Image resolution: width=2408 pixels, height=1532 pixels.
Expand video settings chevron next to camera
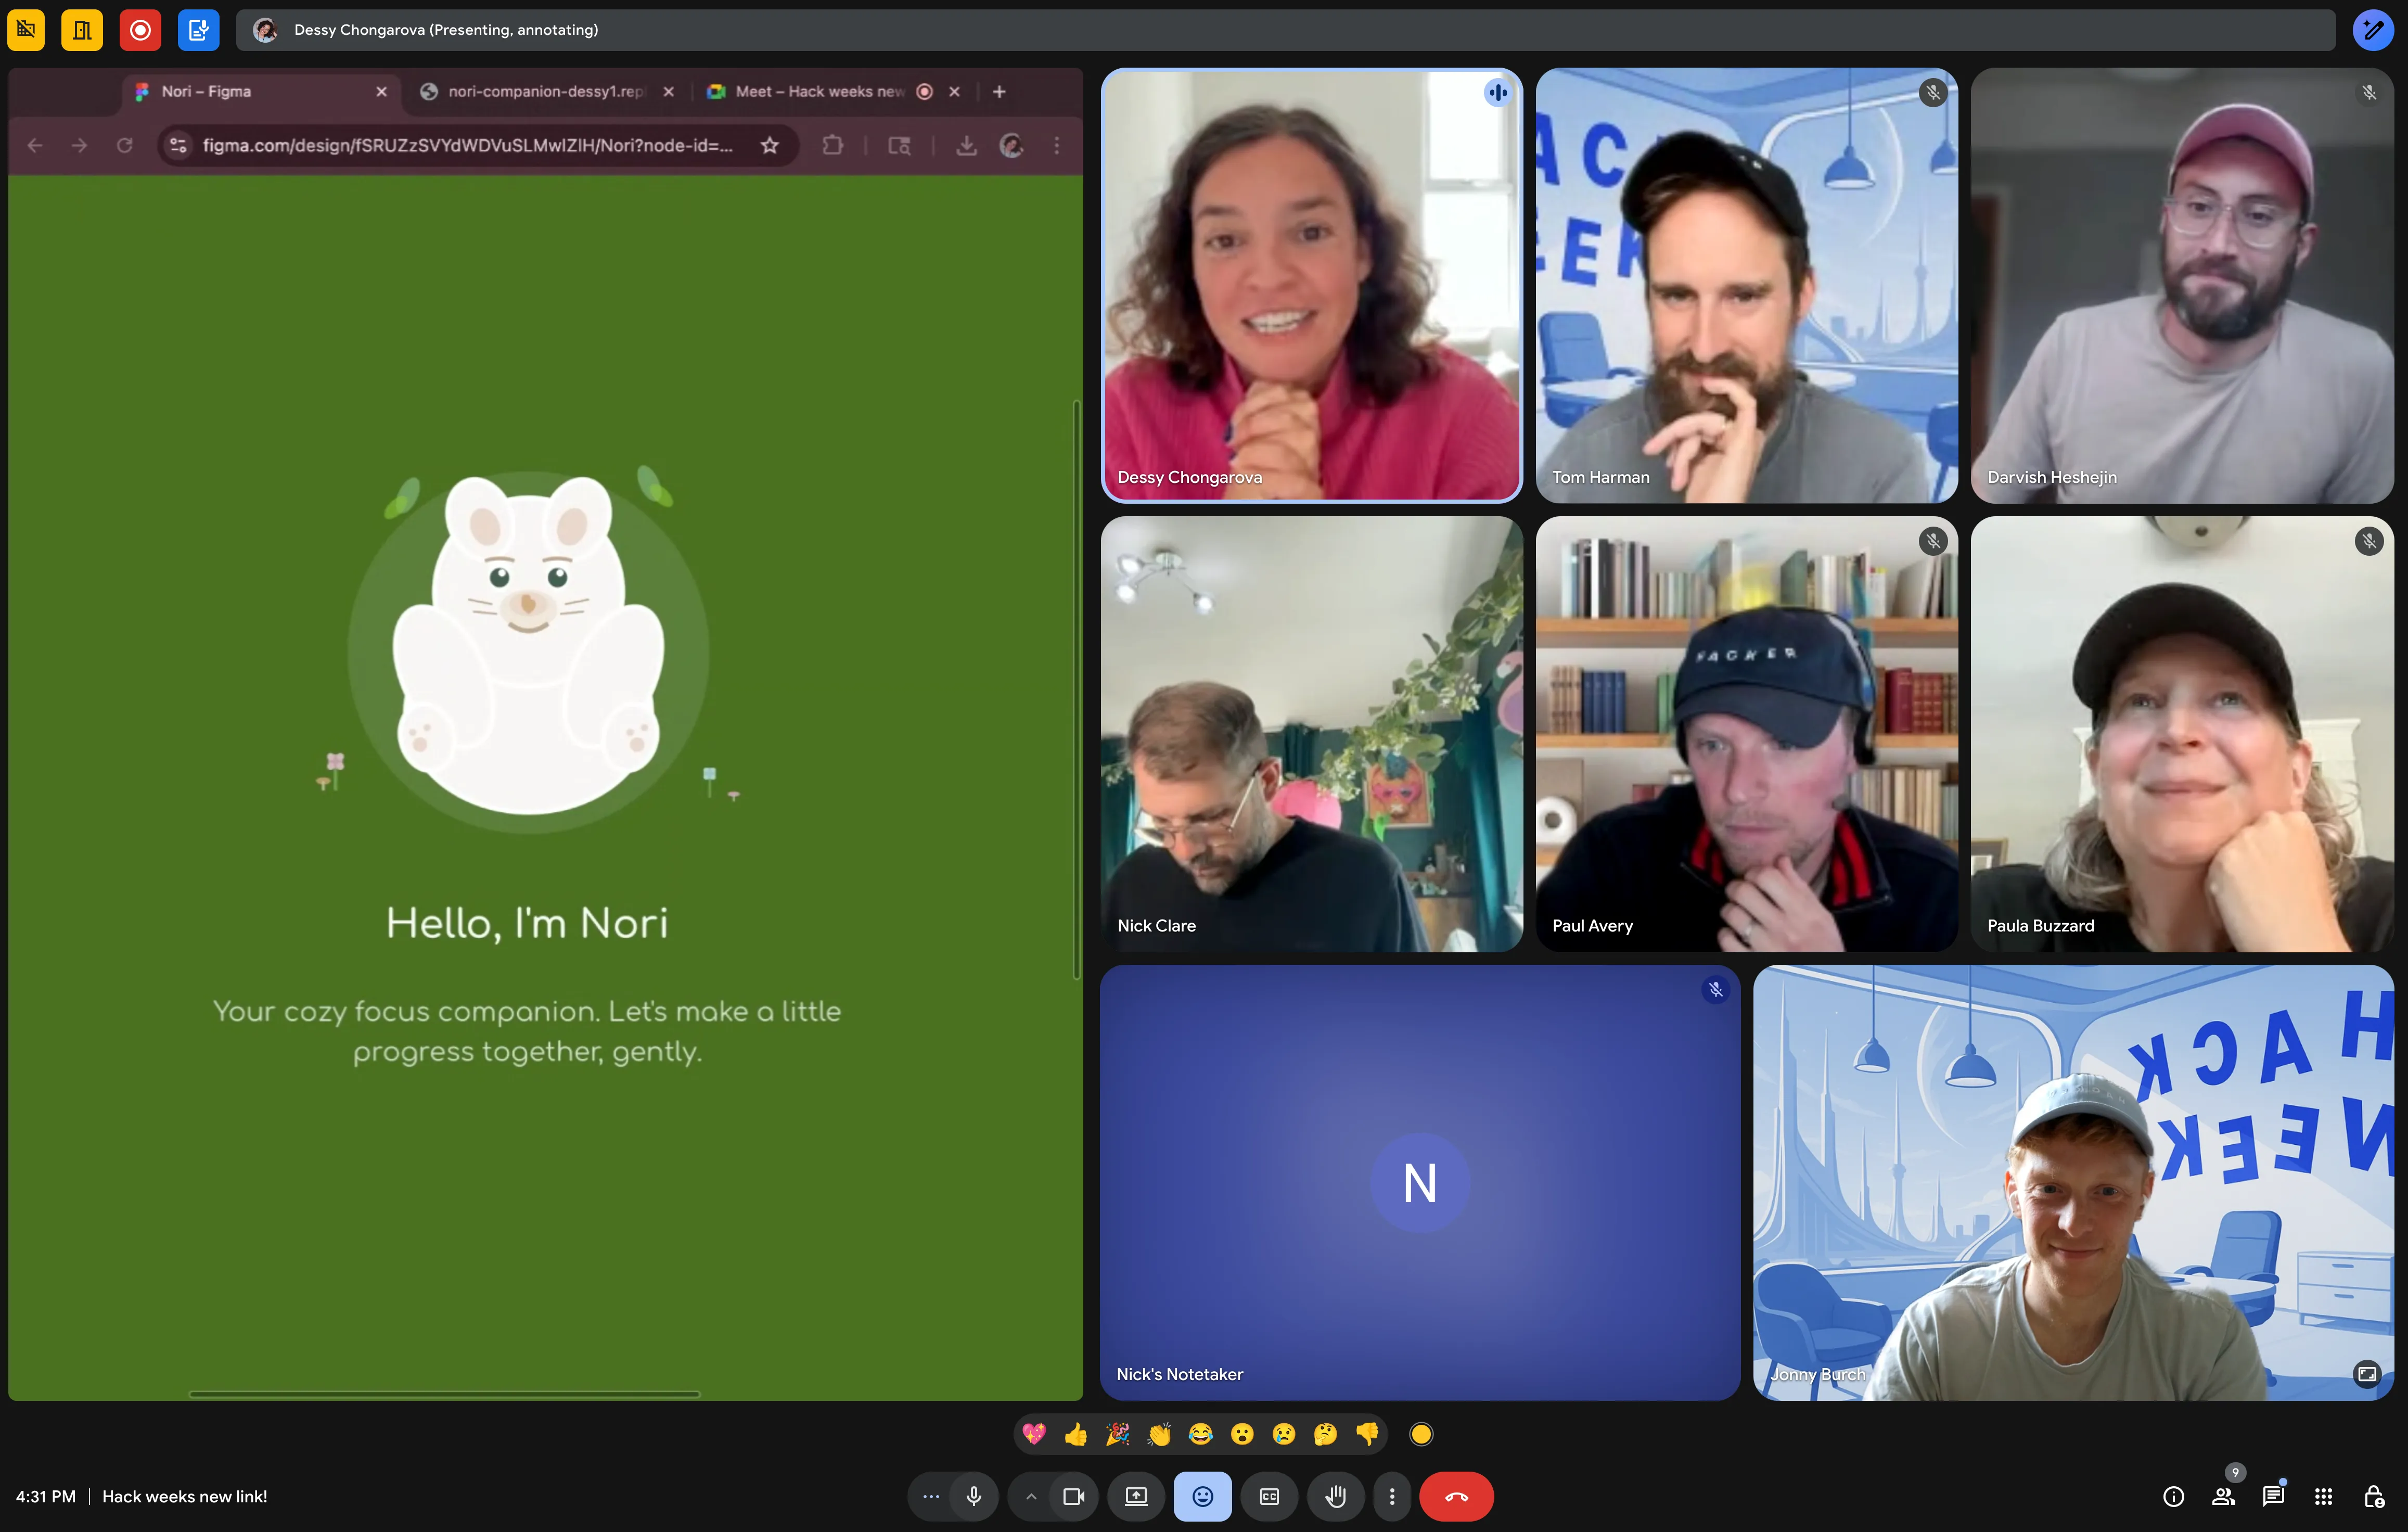pyautogui.click(x=1031, y=1496)
